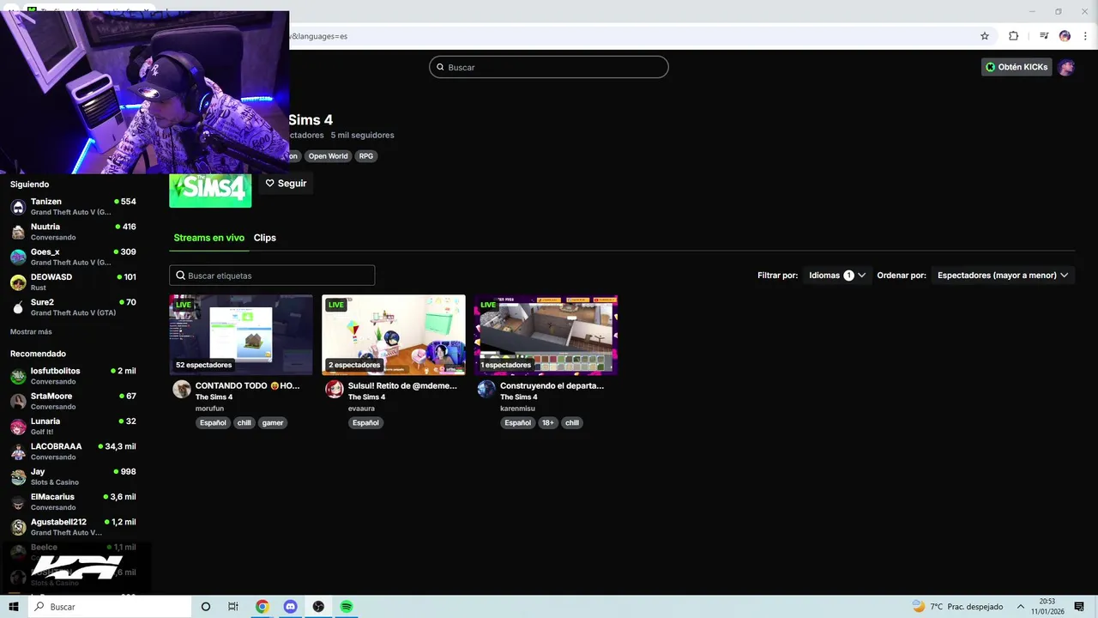This screenshot has width=1098, height=618.
Task: Open Sulsul! Retito stream title link
Action: coord(402,385)
